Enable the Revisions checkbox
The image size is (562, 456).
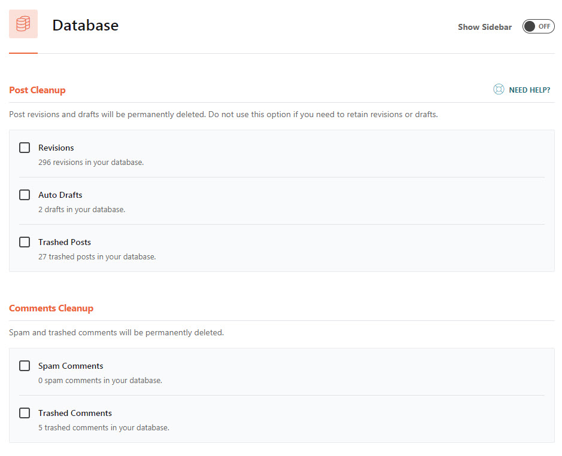click(x=25, y=148)
